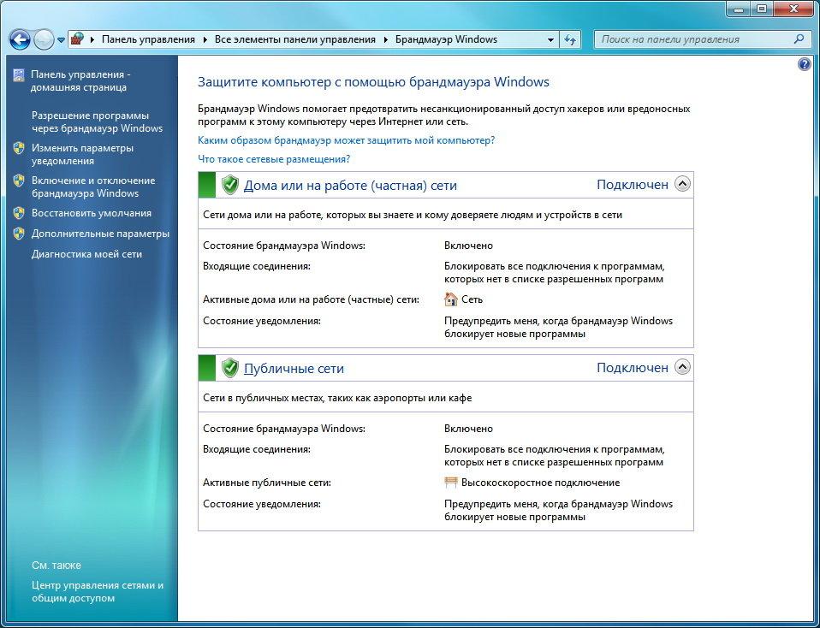
Task: Click green shield icon of Публичные сети
Action: click(x=229, y=368)
